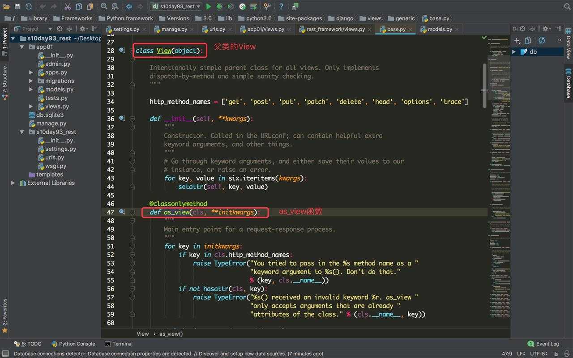Viewport: 573px width, 358px height.
Task: Click the Replace icon next to Find
Action: (x=115, y=6)
